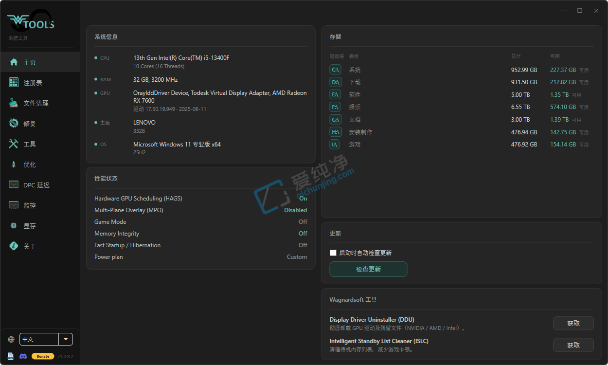608x365 pixels.
Task: Click the H:\ drive icon
Action: (336, 132)
